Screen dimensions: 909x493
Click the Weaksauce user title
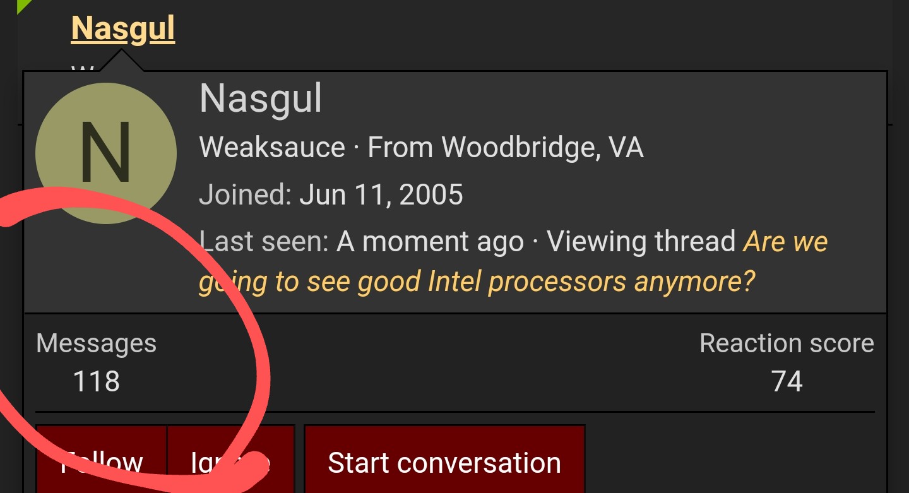tap(272, 148)
